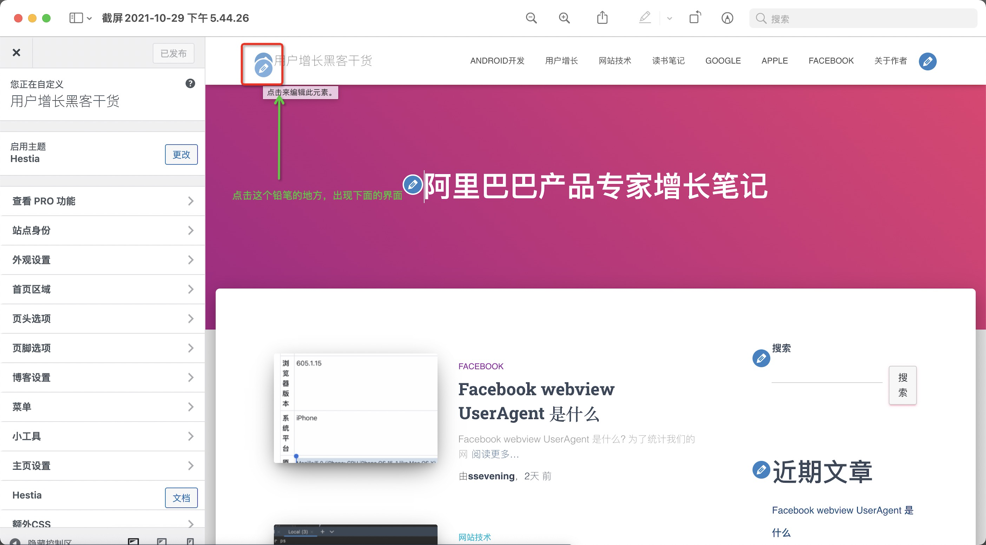Click the site search input under 搜索
The image size is (986, 545).
(827, 374)
